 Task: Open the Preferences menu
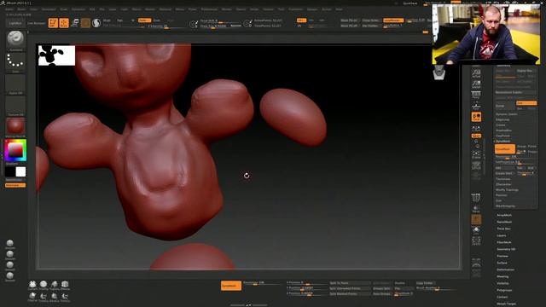click(x=209, y=9)
